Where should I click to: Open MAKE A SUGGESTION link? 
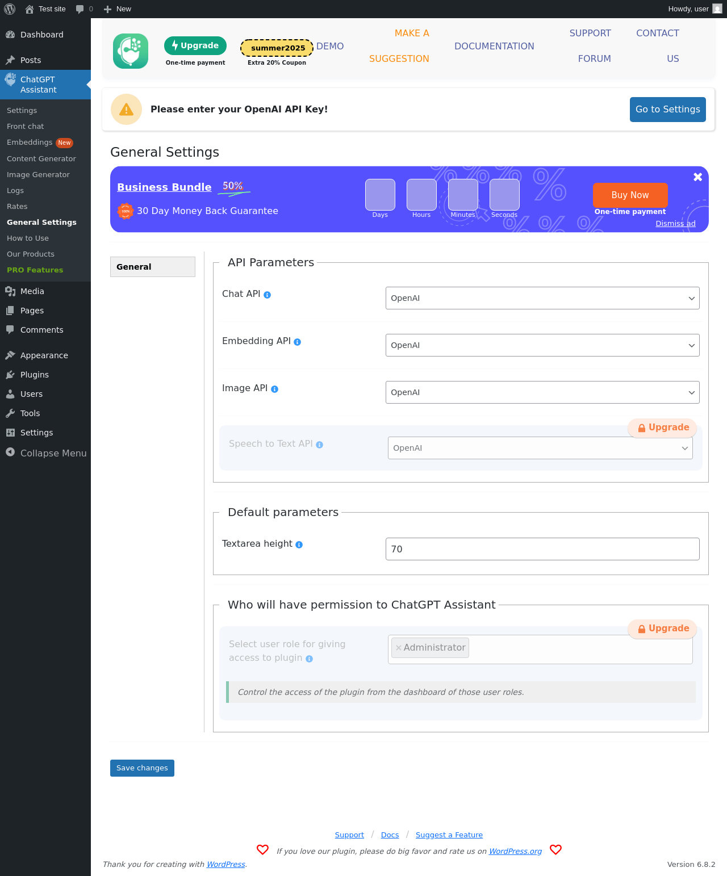click(399, 46)
